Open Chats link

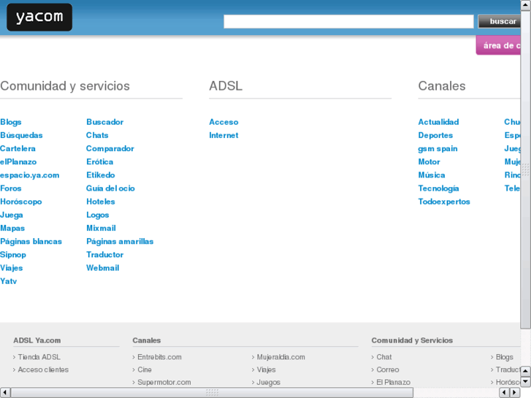point(97,135)
